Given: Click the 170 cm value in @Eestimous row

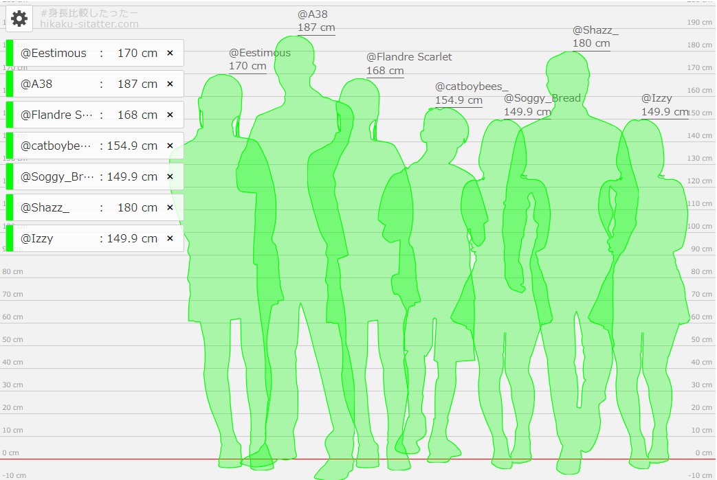Looking at the screenshot, I should [x=137, y=53].
